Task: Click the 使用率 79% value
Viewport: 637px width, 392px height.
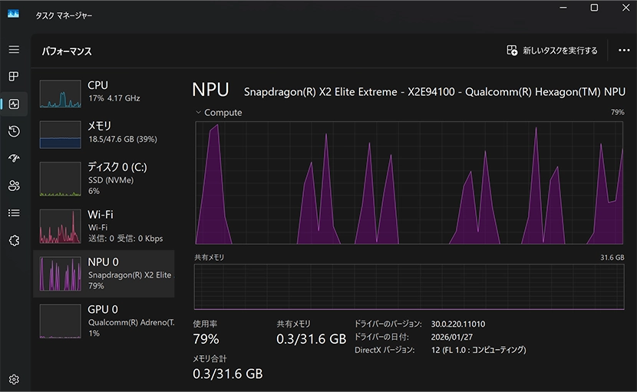Action: [206, 339]
